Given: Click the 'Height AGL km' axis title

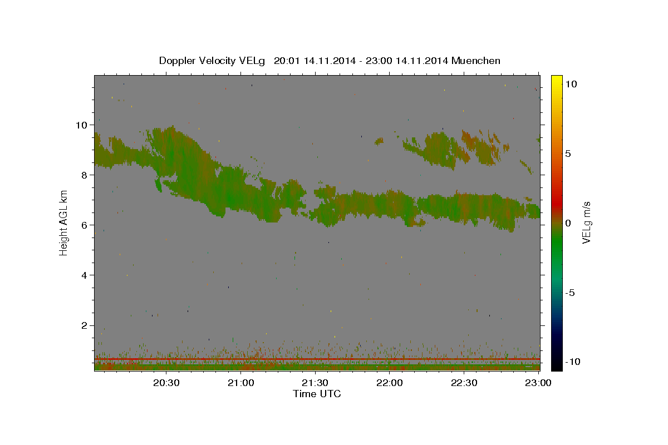Looking at the screenshot, I should pos(63,222).
